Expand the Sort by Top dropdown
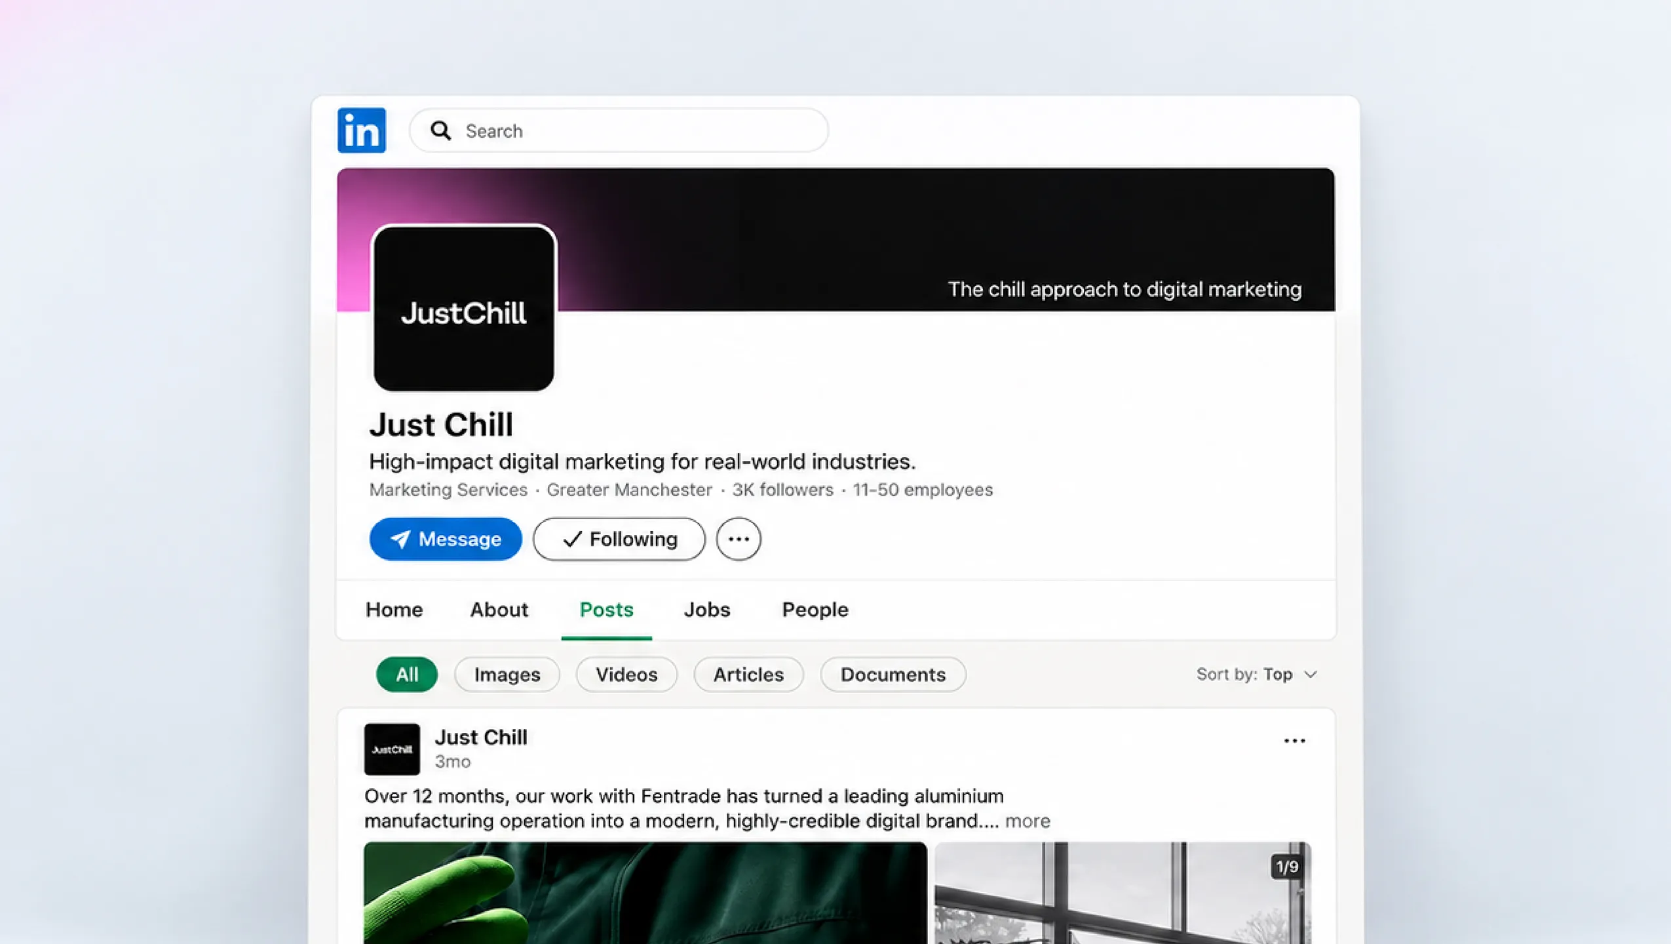 point(1257,675)
